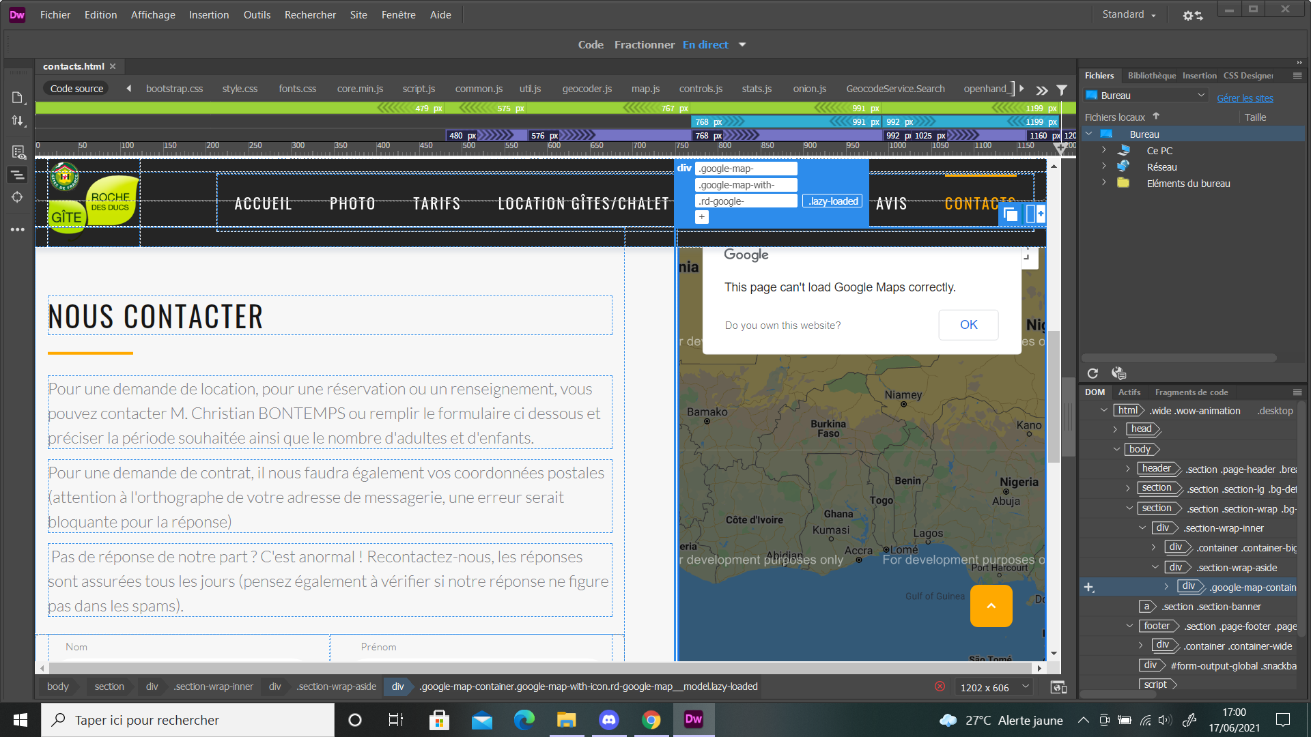Screen dimensions: 1311x737
Task: Toggle visual media queries bar button
Action: point(18,175)
